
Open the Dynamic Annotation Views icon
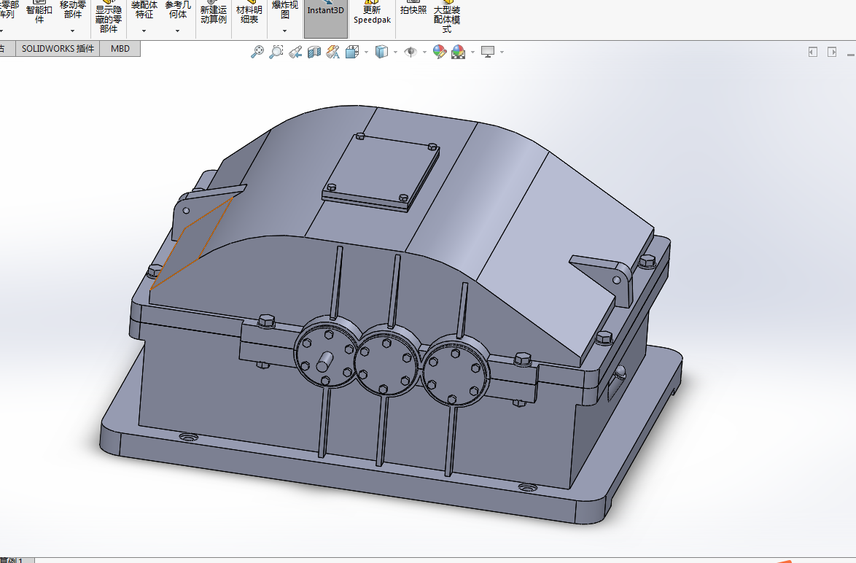[333, 52]
